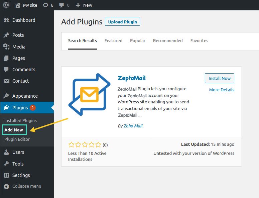
Task: Collapse the admin sidebar menu
Action: click(x=26, y=186)
